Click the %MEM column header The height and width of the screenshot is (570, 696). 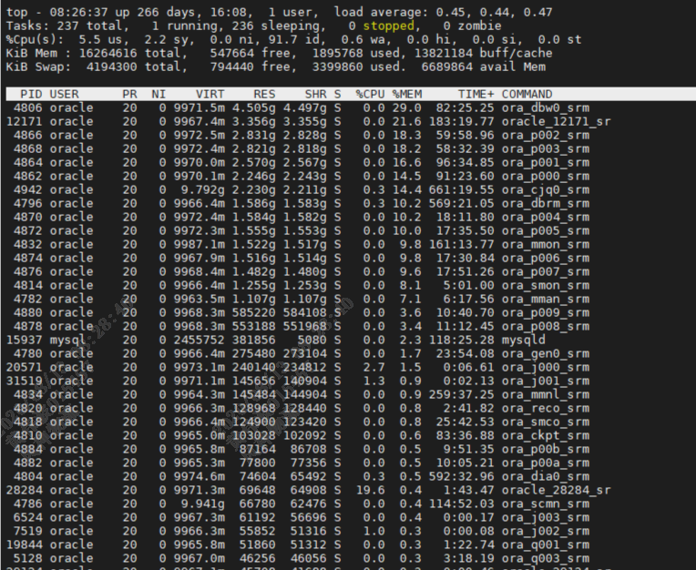pos(406,94)
